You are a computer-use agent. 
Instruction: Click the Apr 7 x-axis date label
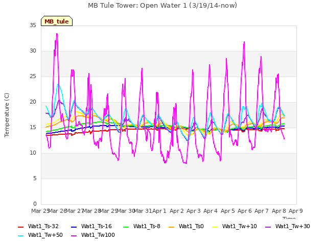pos(262,211)
